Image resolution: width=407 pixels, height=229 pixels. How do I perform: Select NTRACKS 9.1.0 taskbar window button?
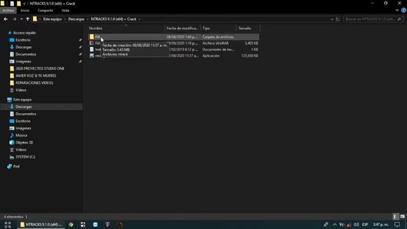tap(41, 225)
